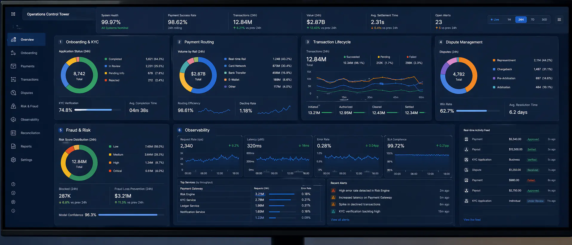Go to the Payments section
Screen dimensions: 572x245
[27, 66]
